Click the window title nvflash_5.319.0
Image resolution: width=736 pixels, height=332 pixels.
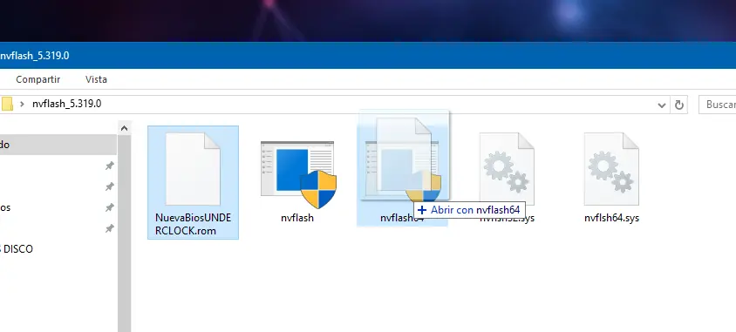coord(35,56)
